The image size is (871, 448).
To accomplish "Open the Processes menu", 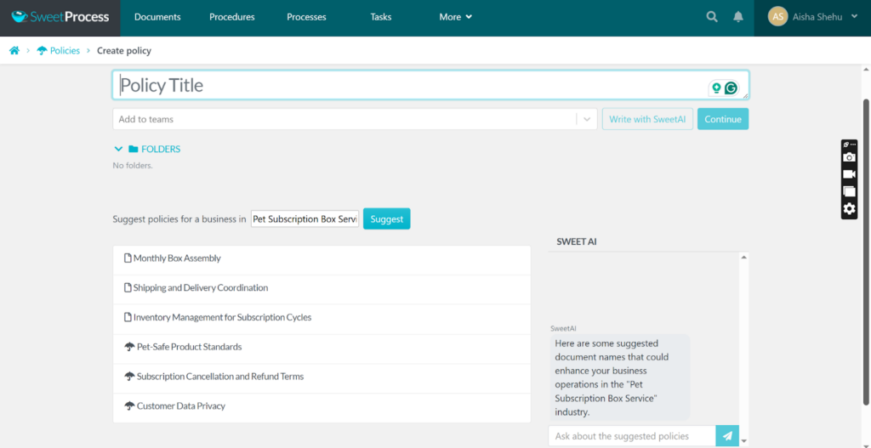I will (306, 17).
